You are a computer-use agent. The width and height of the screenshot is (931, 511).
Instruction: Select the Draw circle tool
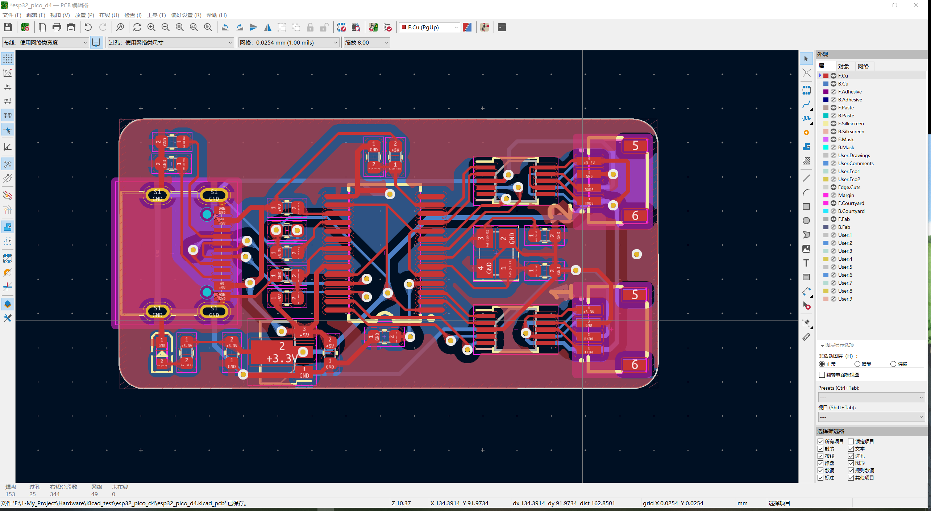coord(806,221)
